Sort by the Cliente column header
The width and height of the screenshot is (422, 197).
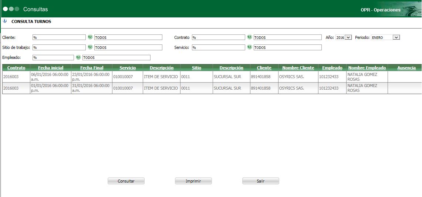(264, 68)
